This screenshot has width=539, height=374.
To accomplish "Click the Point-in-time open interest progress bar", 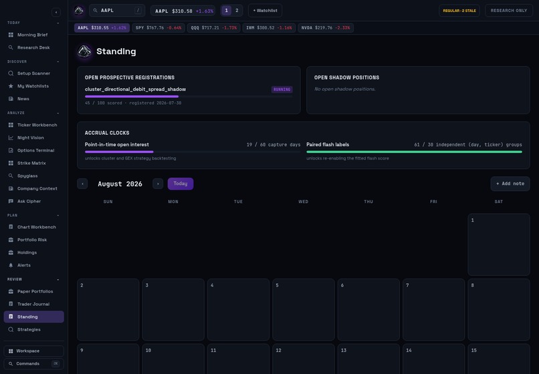I will click(193, 152).
